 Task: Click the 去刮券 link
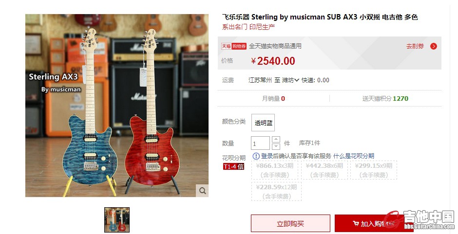[415, 46]
